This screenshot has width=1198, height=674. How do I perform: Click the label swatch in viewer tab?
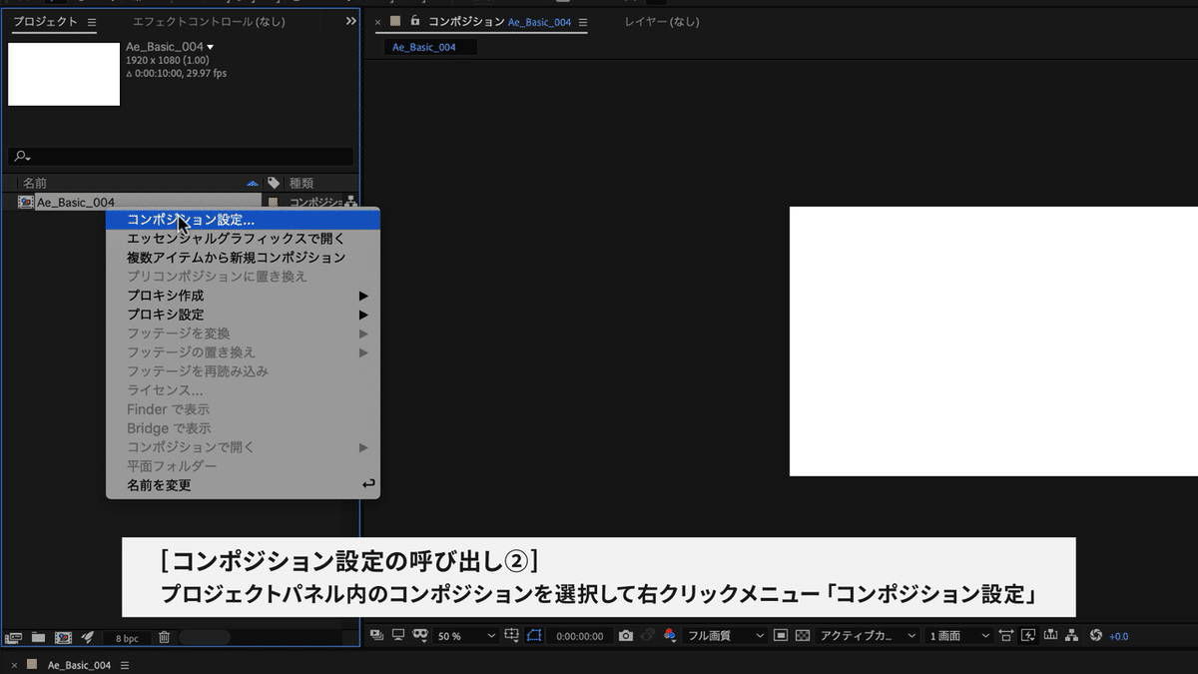pyautogui.click(x=395, y=21)
